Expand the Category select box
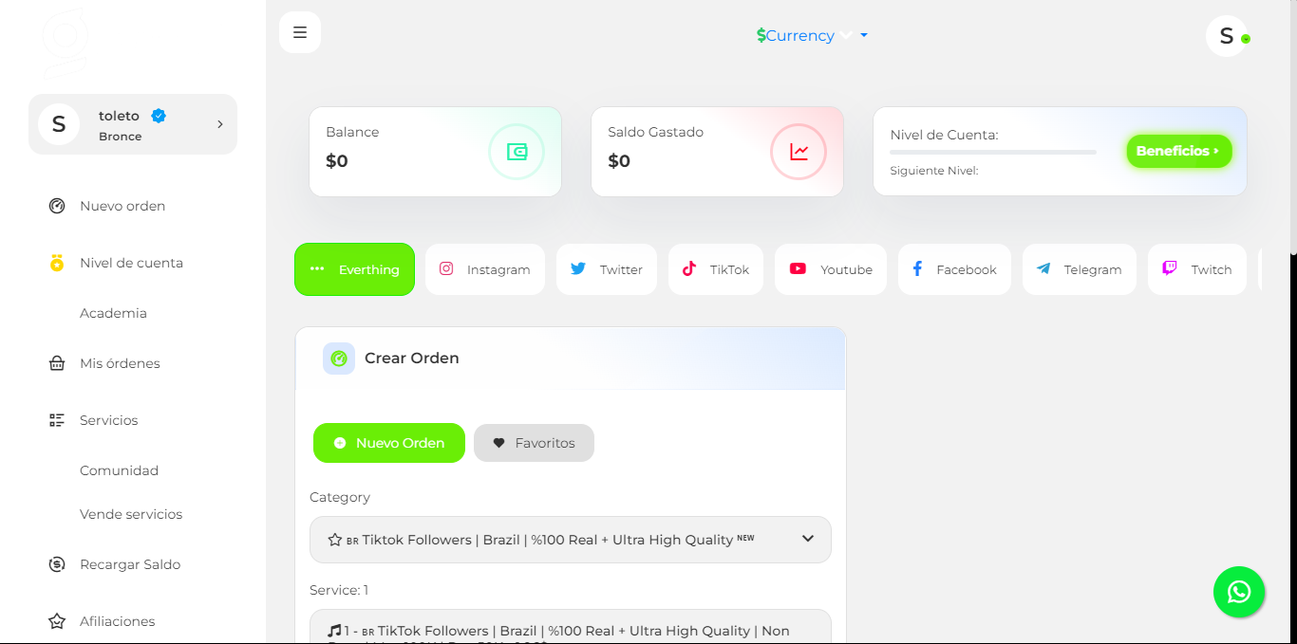The width and height of the screenshot is (1297, 644). click(x=570, y=540)
